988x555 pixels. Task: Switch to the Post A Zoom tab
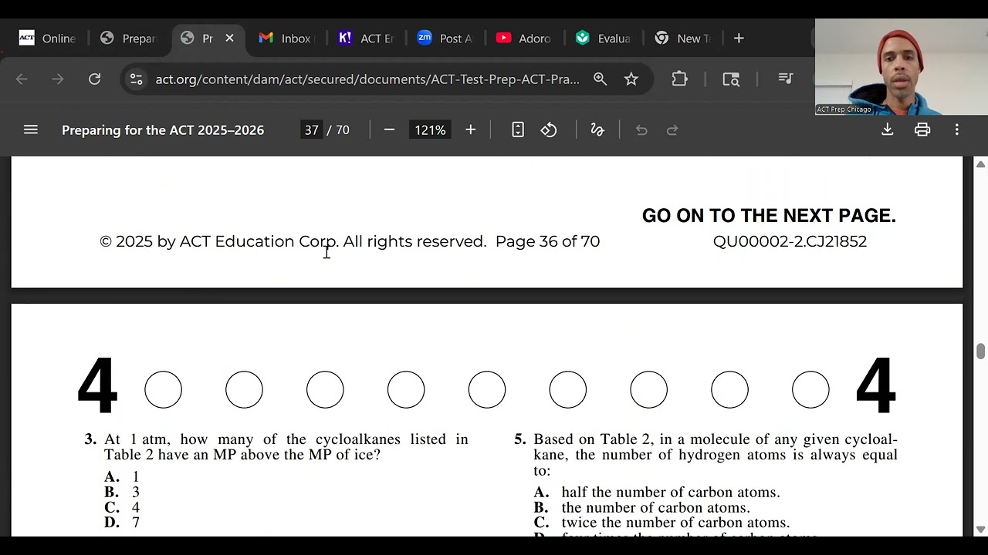(x=445, y=39)
